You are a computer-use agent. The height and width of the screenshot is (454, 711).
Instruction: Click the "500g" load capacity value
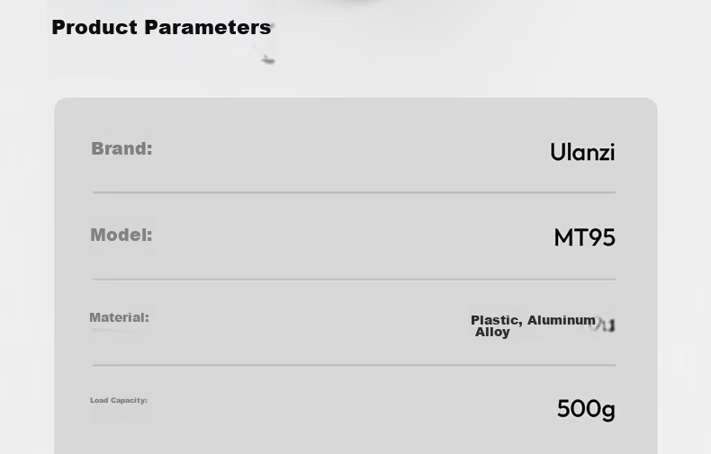tap(586, 409)
